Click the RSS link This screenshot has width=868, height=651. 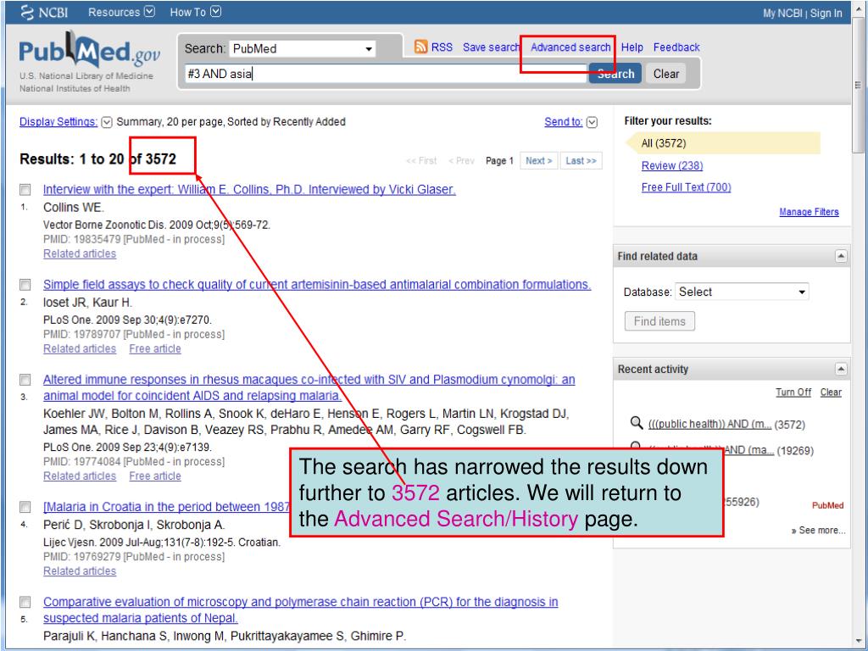[x=442, y=47]
